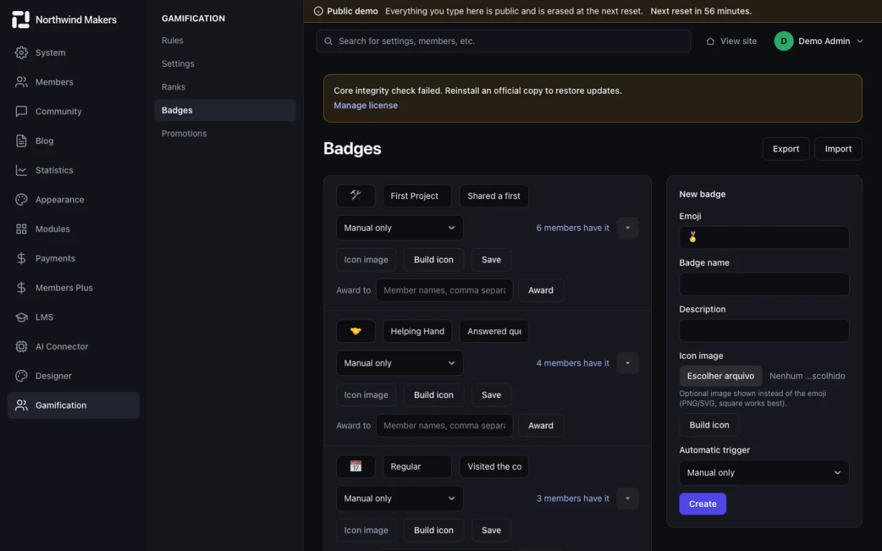882x551 pixels.
Task: Click the Create badge button
Action: pos(703,503)
